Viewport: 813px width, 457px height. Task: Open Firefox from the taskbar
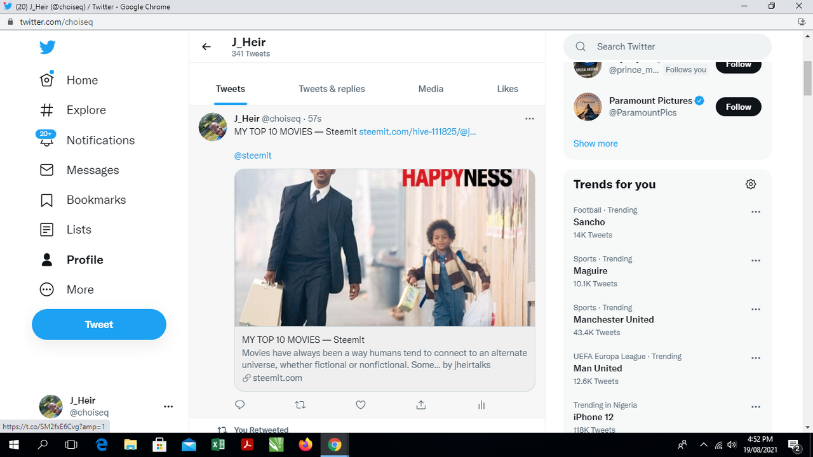[x=306, y=445]
